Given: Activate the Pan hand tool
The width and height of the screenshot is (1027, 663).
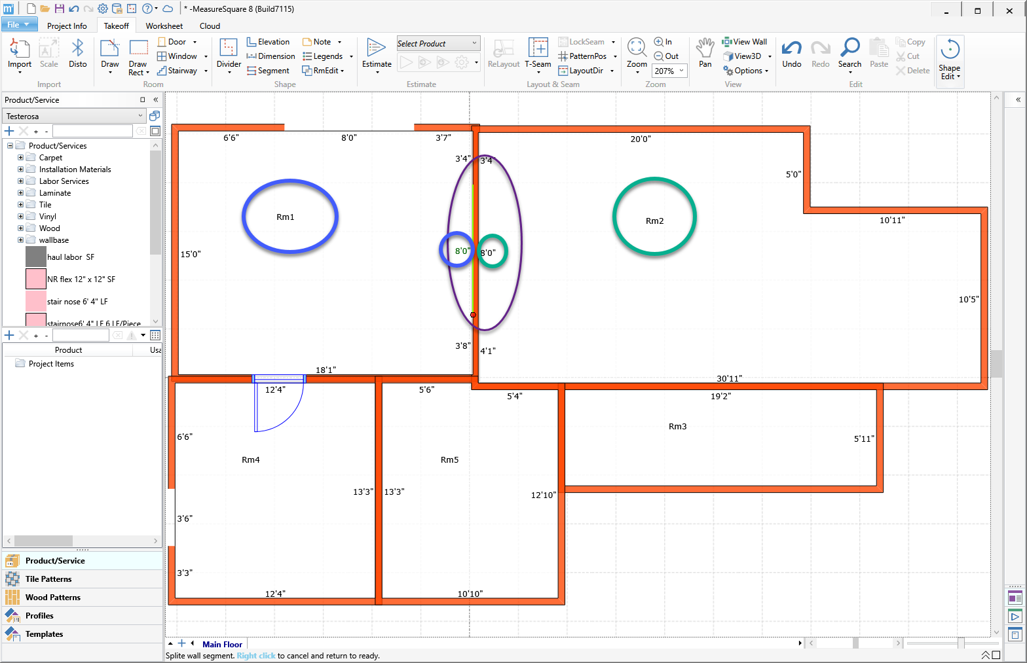Looking at the screenshot, I should tap(705, 53).
